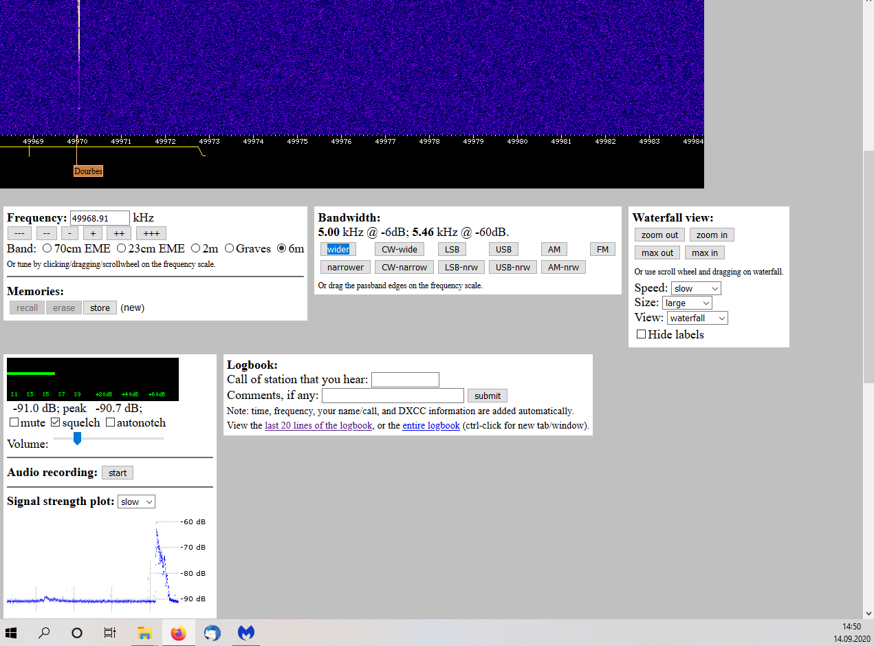Select LSB-nrw mode
Viewport: 874px width, 646px height.
(x=461, y=267)
